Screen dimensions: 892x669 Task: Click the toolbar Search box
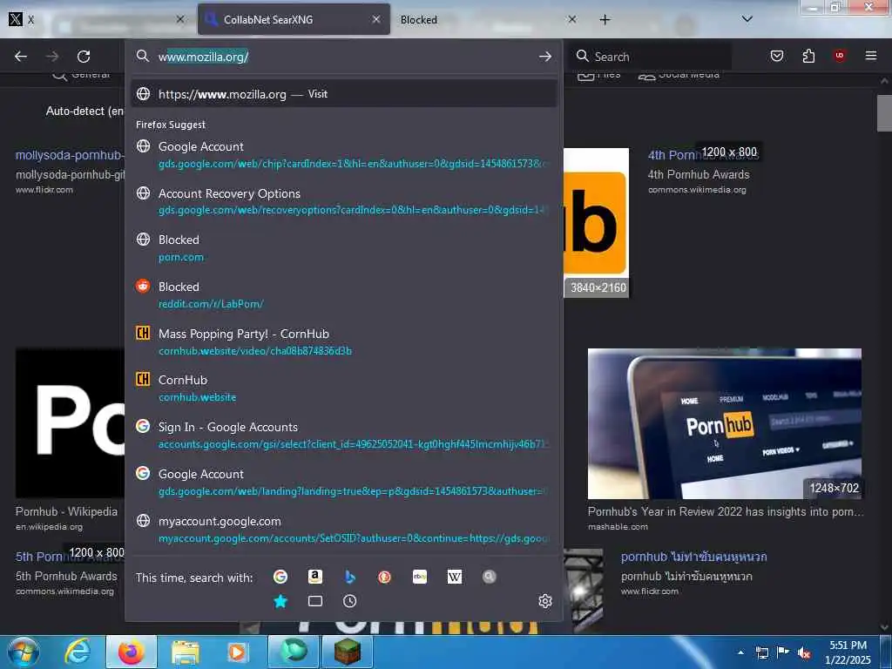(652, 57)
